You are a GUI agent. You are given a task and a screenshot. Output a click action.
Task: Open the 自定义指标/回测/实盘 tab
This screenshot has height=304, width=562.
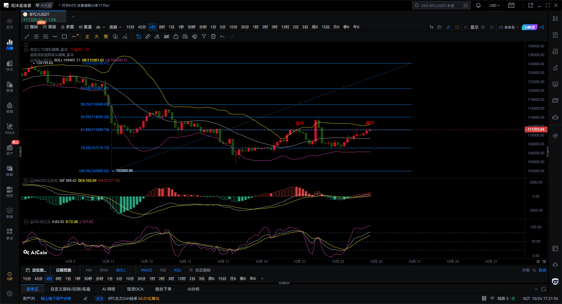[x=70, y=289]
